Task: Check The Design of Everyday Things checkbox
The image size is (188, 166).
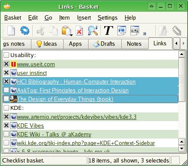Action: (x=6, y=99)
